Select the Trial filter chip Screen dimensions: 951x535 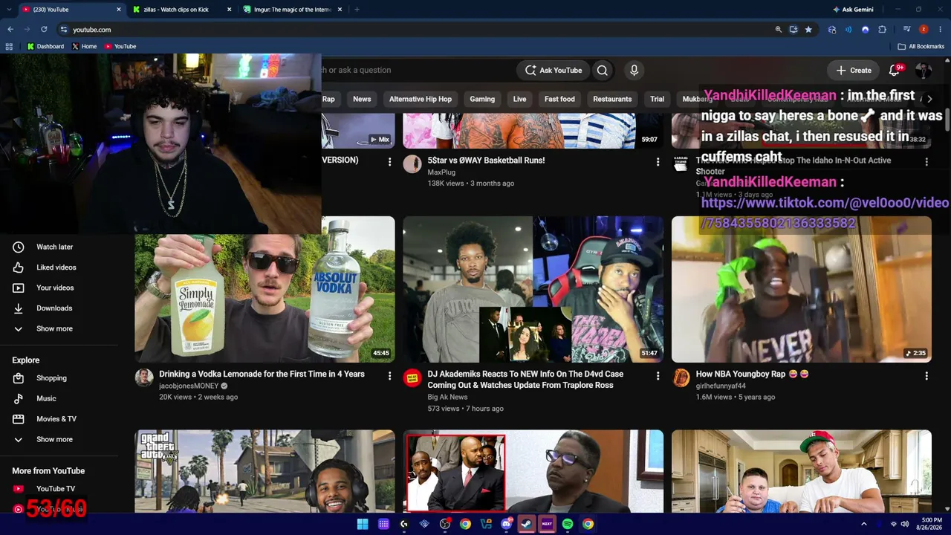click(657, 99)
